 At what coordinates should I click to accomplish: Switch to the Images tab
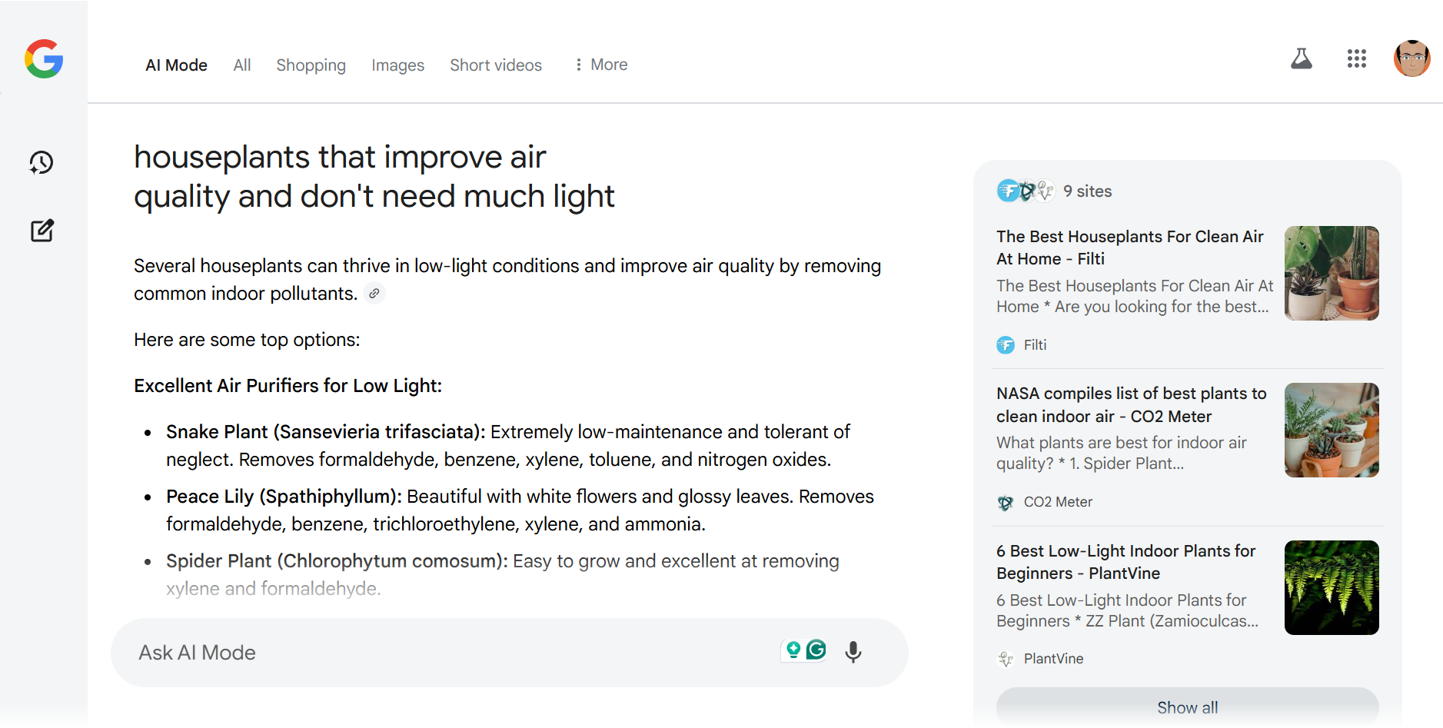pos(397,65)
